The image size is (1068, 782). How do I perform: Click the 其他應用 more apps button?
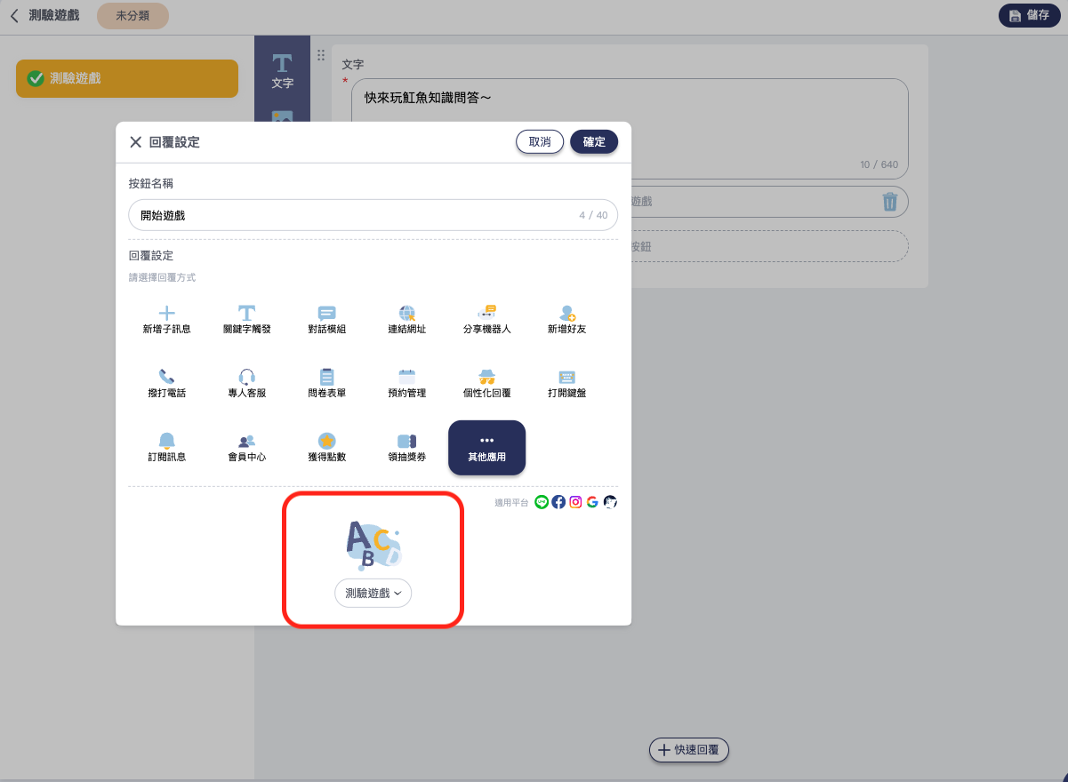(x=486, y=447)
